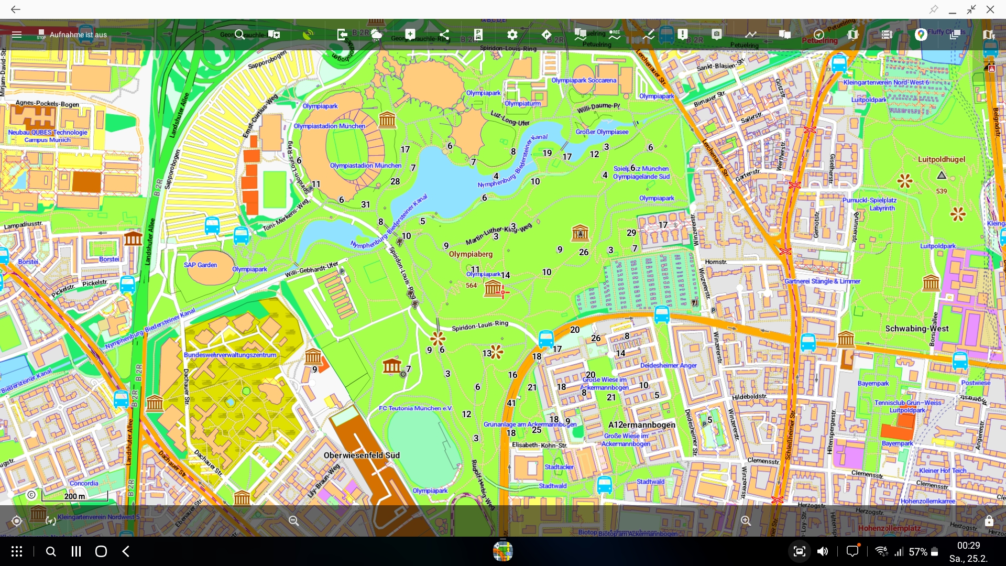Add a new waypoint with plus icon
The height and width of the screenshot is (566, 1006).
(410, 35)
